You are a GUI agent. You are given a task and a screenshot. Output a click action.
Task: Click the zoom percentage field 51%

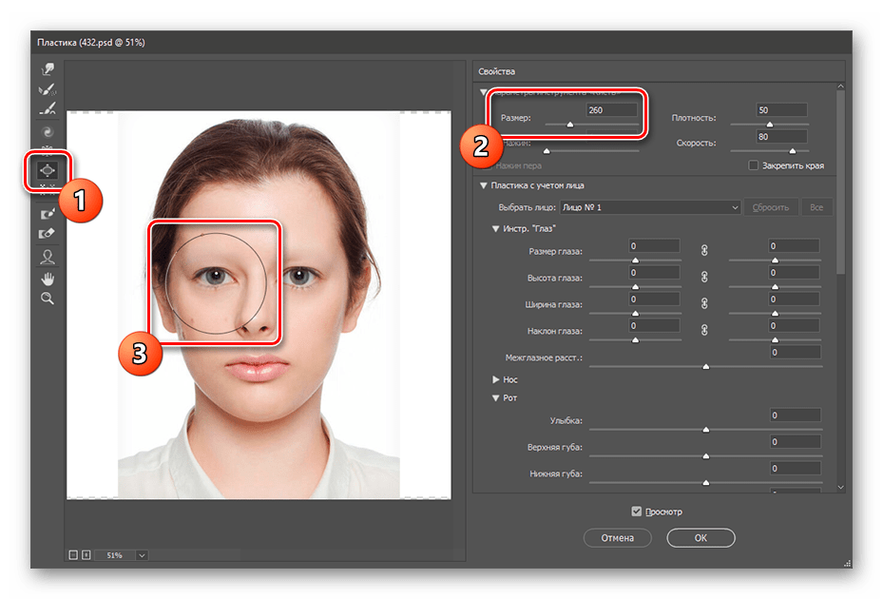tap(115, 555)
